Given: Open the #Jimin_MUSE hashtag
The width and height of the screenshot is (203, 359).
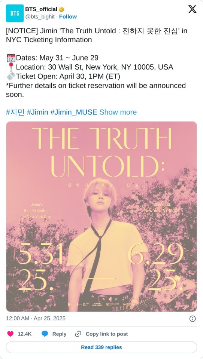Looking at the screenshot, I should (x=74, y=112).
